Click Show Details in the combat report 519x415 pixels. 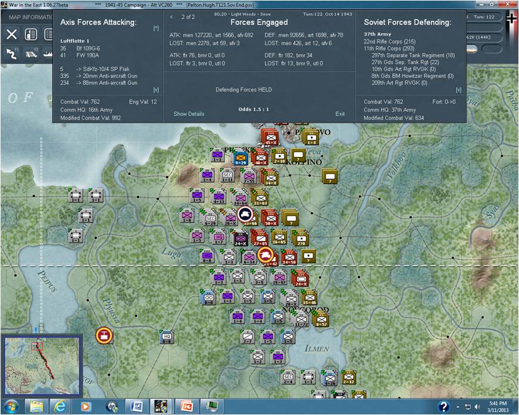click(x=189, y=114)
